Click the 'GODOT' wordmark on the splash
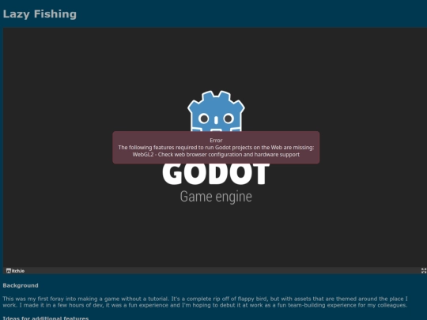427x320 pixels. pos(216,174)
